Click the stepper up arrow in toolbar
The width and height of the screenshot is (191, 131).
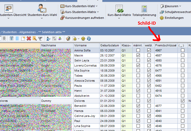tap(4, 37)
